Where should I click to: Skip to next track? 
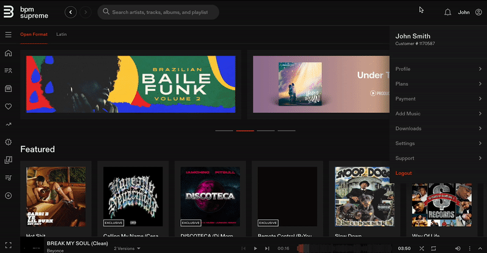pos(267,248)
